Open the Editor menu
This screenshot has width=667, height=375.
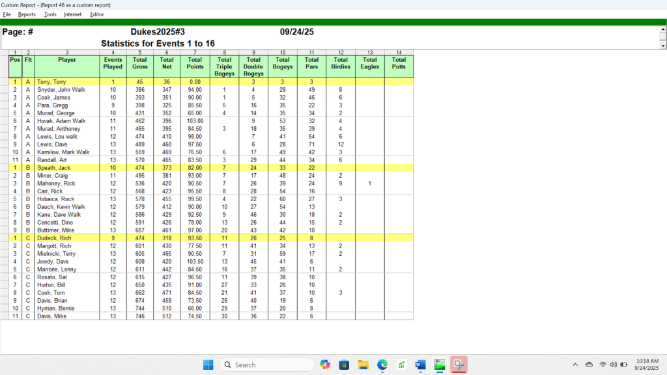pyautogui.click(x=96, y=14)
